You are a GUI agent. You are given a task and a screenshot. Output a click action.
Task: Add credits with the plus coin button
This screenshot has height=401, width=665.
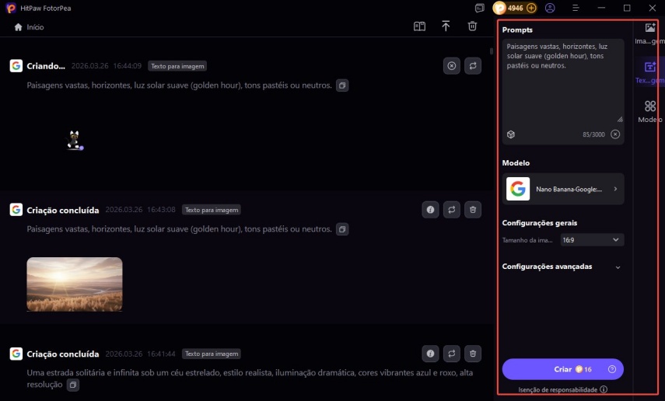click(531, 8)
